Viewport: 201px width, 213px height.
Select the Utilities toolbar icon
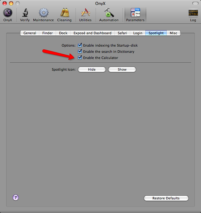click(85, 12)
